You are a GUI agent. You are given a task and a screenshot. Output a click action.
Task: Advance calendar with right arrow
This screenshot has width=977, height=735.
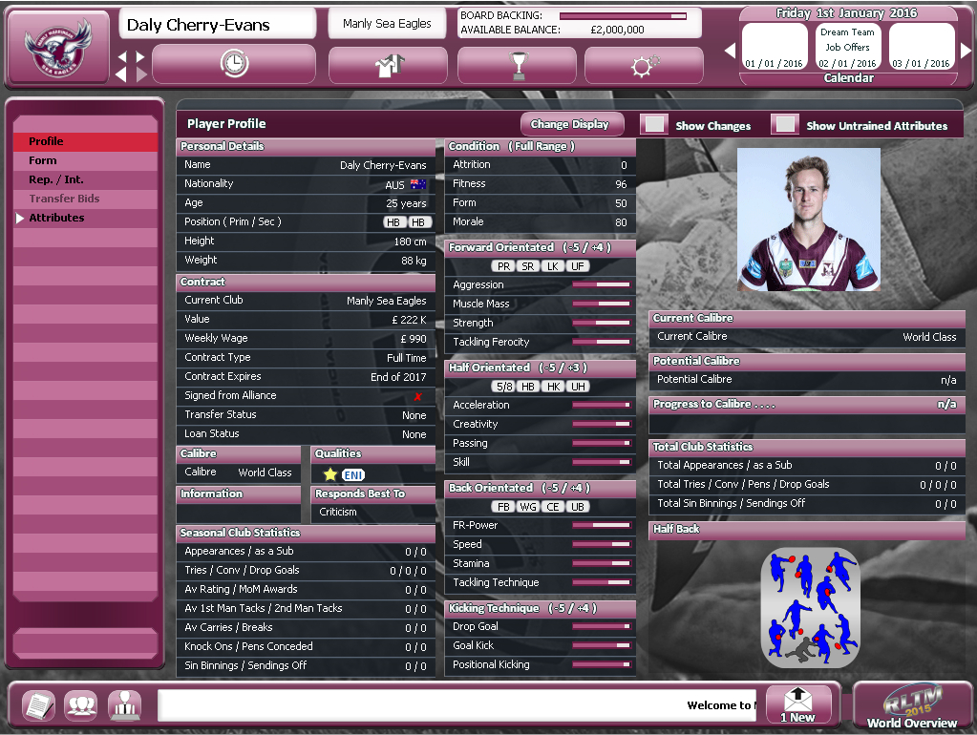click(967, 49)
